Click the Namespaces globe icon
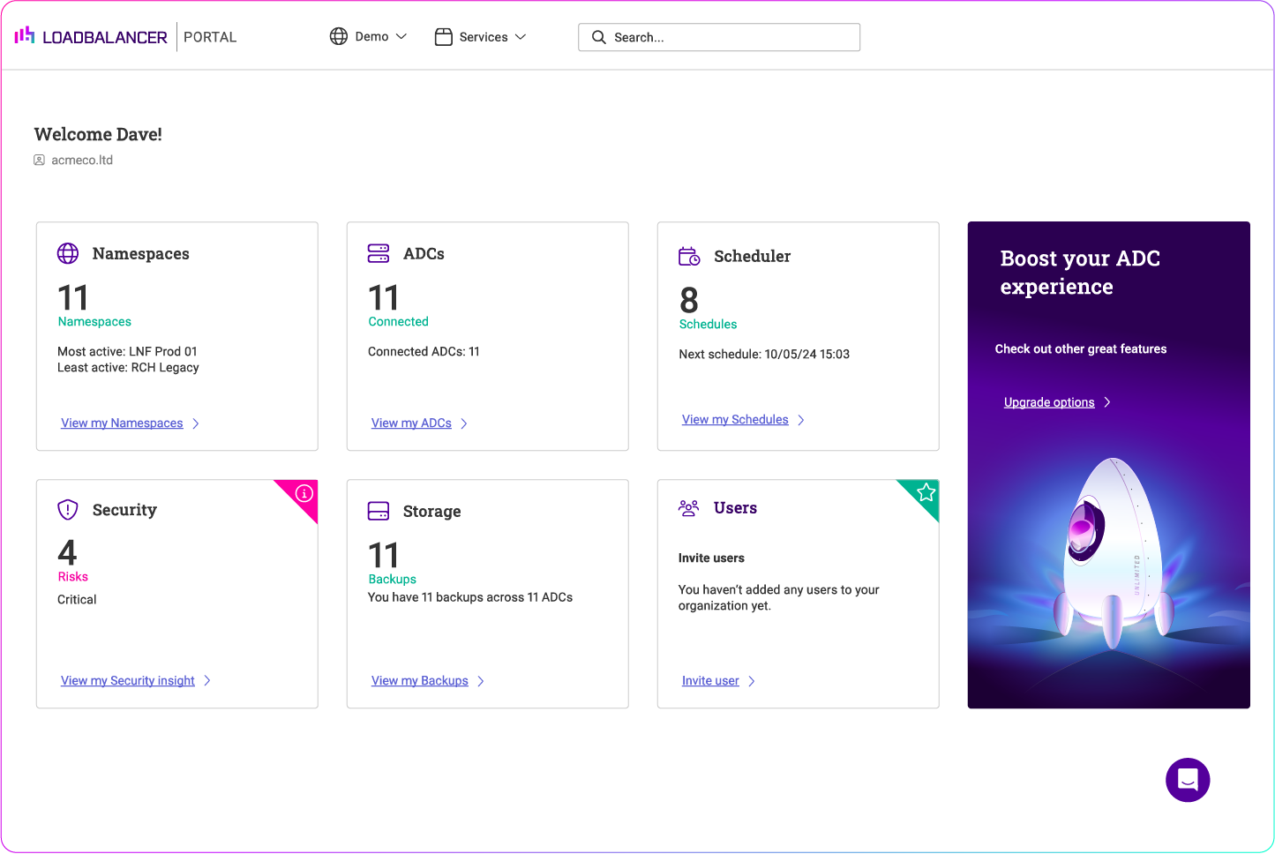 pyautogui.click(x=68, y=253)
